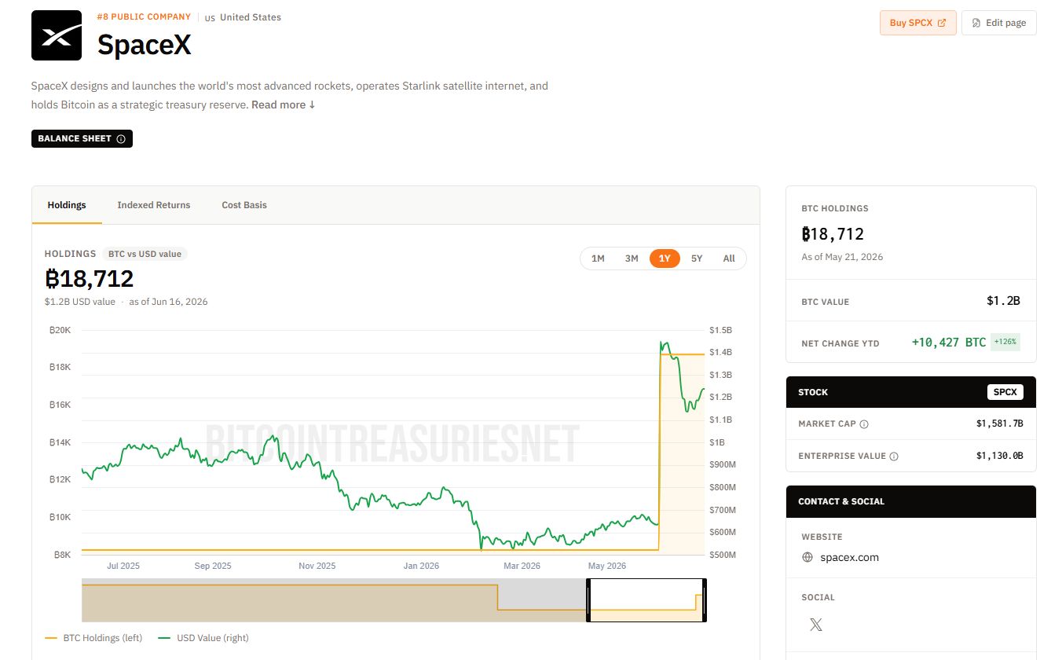This screenshot has width=1062, height=660.
Task: Click the left handle of range navigator
Action: point(588,600)
